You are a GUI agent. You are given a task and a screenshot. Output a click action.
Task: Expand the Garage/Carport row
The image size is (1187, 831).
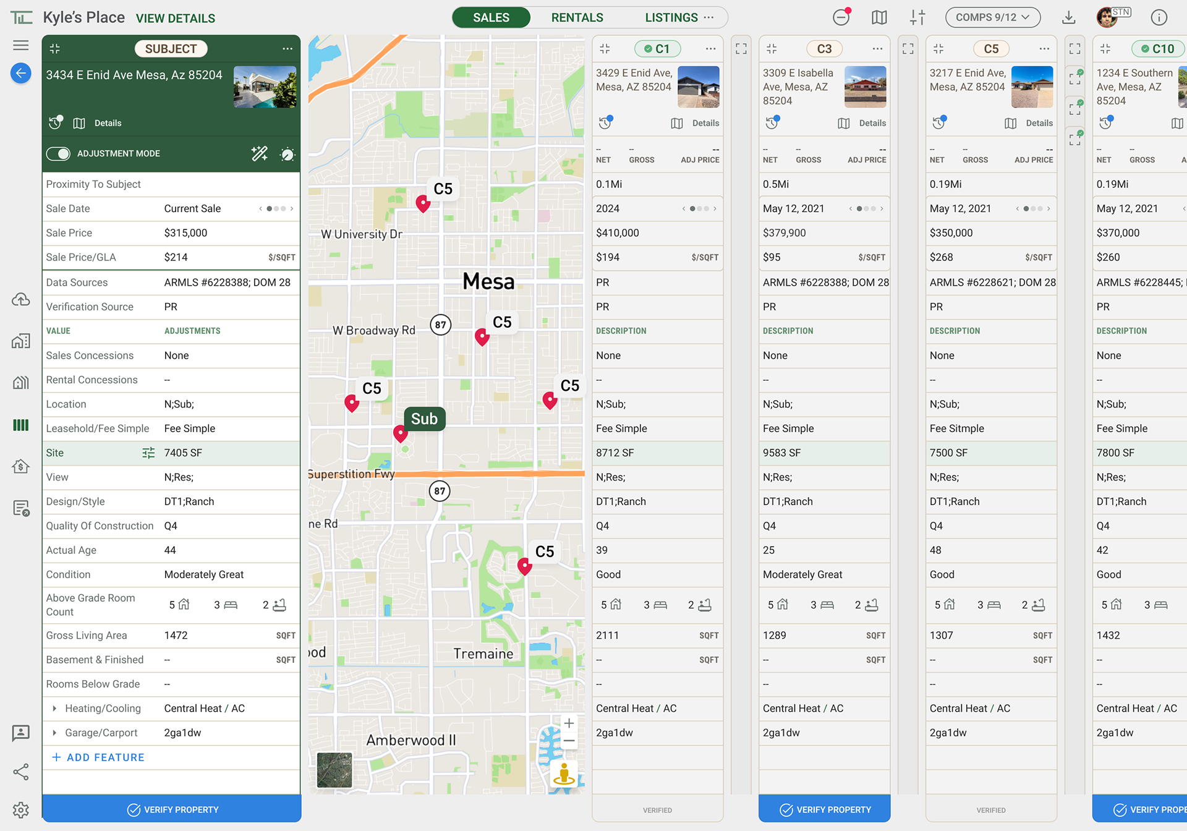click(x=54, y=733)
